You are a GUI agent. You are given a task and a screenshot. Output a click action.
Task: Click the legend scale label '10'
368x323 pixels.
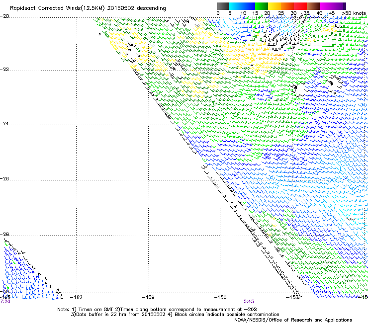click(x=243, y=13)
